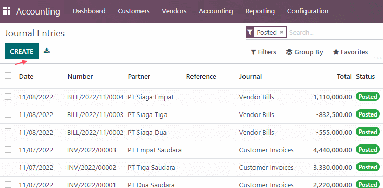This screenshot has width=383, height=188.
Task: Check the BILL/2022/11/0004 row checkbox
Action: (x=8, y=97)
